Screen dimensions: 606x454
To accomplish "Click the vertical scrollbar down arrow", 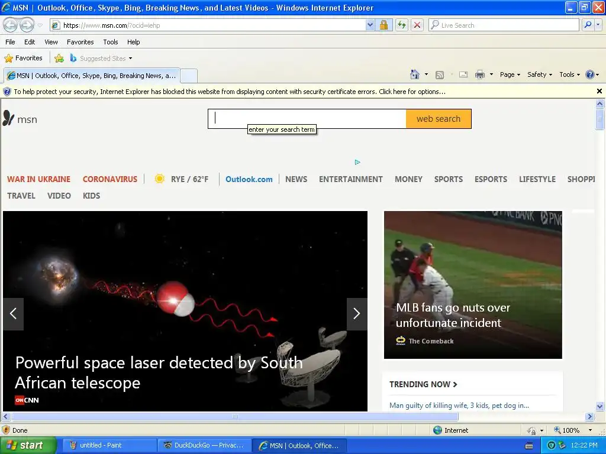I will [x=599, y=406].
